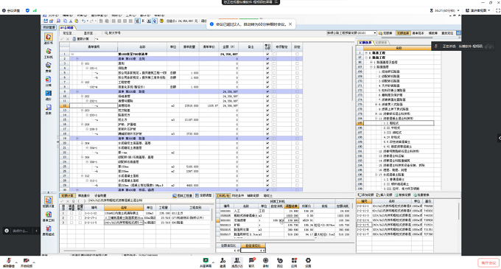Expand the 路基工程 tree node
Image resolution: width=501 pixels, height=269 pixels.
click(x=366, y=53)
